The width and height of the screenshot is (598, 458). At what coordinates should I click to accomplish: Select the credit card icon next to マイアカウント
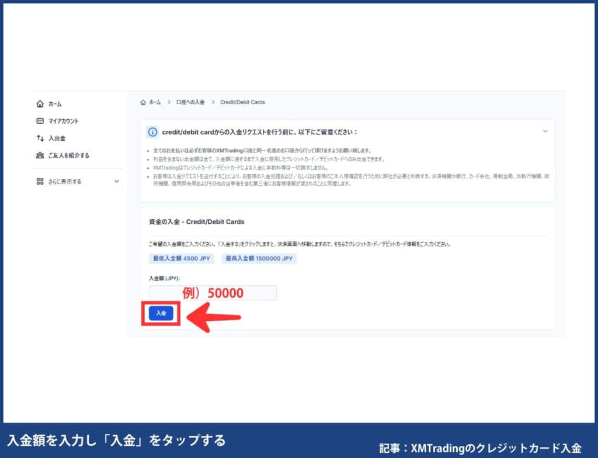point(41,121)
